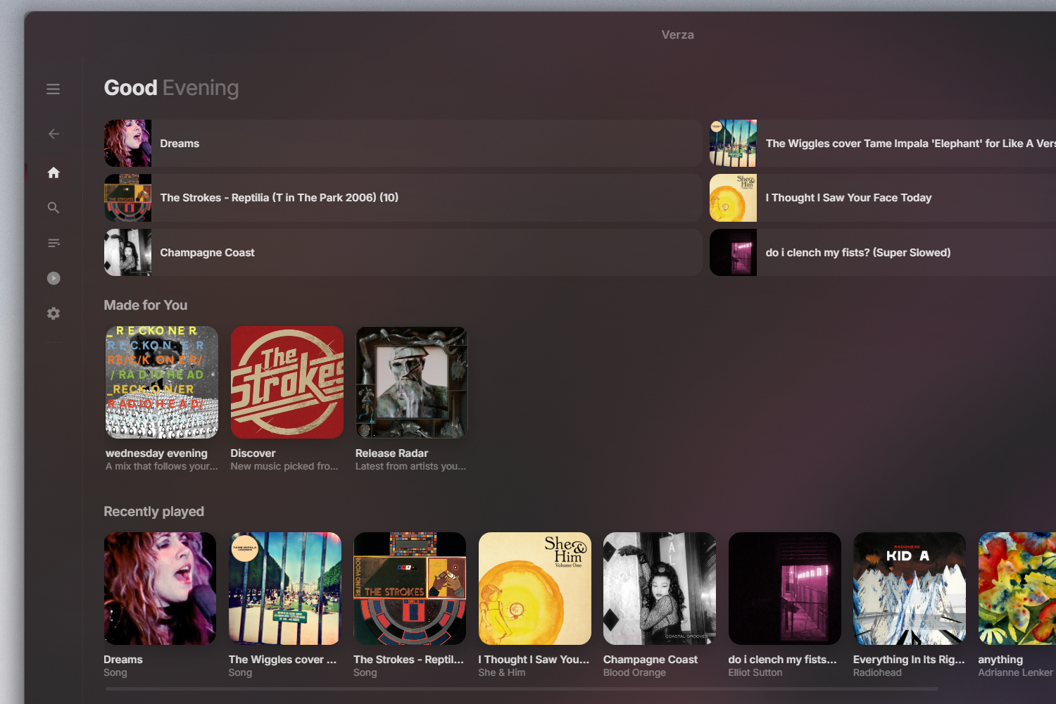Image resolution: width=1056 pixels, height=704 pixels.
Task: Open Search via magnifier icon
Action: click(54, 208)
